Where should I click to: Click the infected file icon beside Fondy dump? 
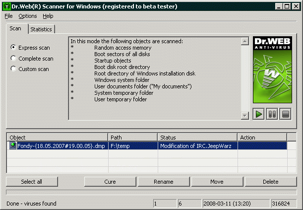click(13, 145)
